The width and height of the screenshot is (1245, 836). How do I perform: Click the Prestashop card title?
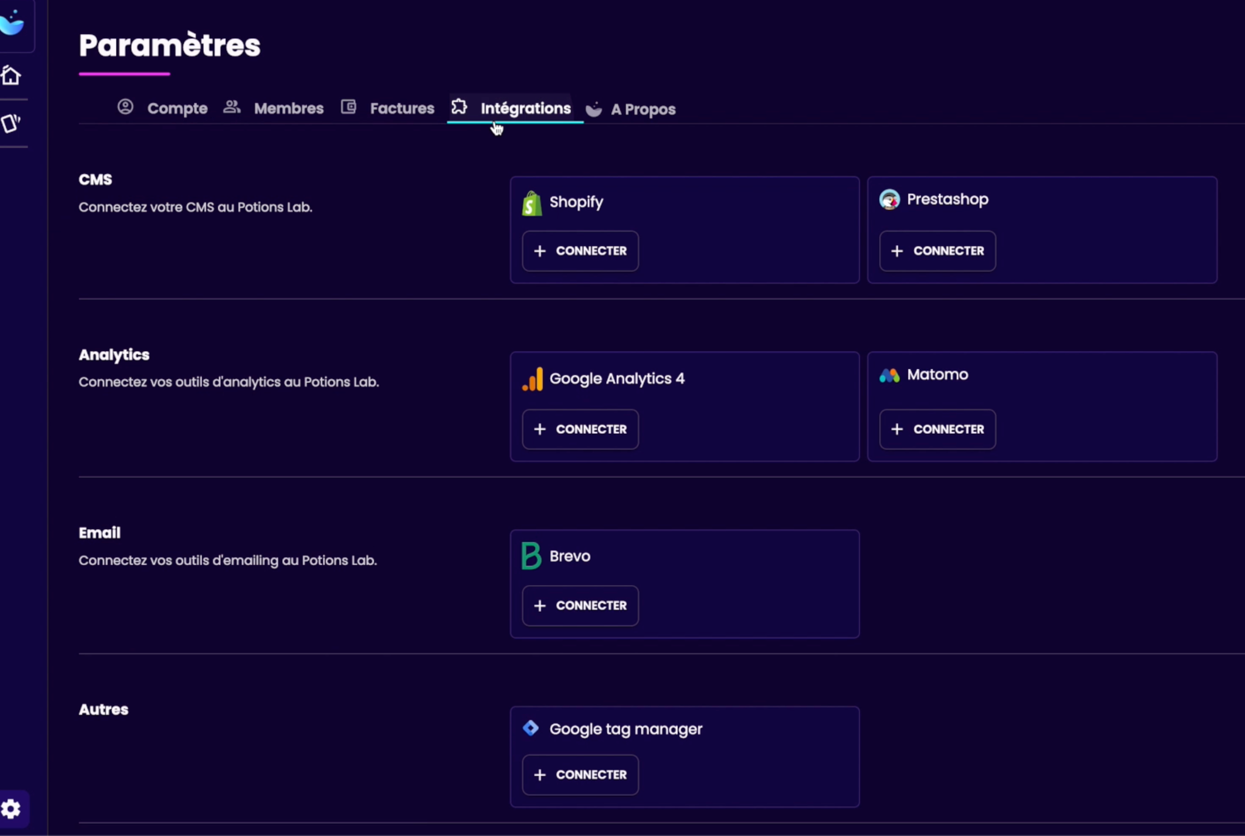tap(948, 199)
